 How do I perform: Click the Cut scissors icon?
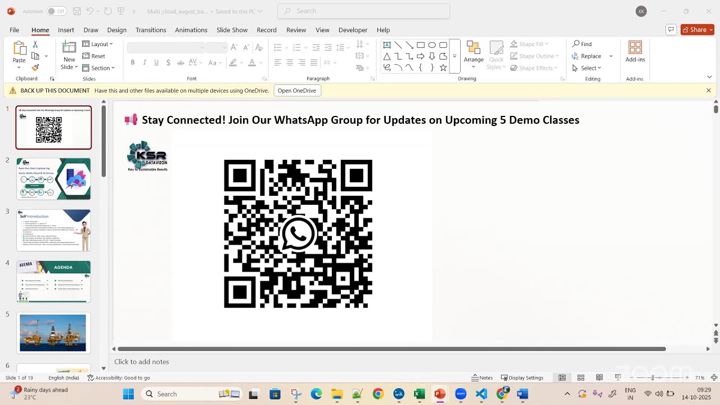click(x=35, y=44)
